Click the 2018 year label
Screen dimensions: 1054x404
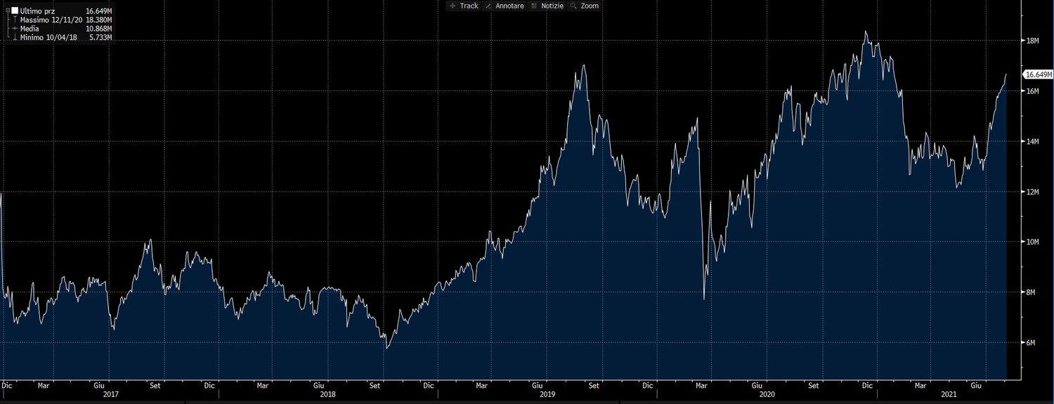point(327,395)
